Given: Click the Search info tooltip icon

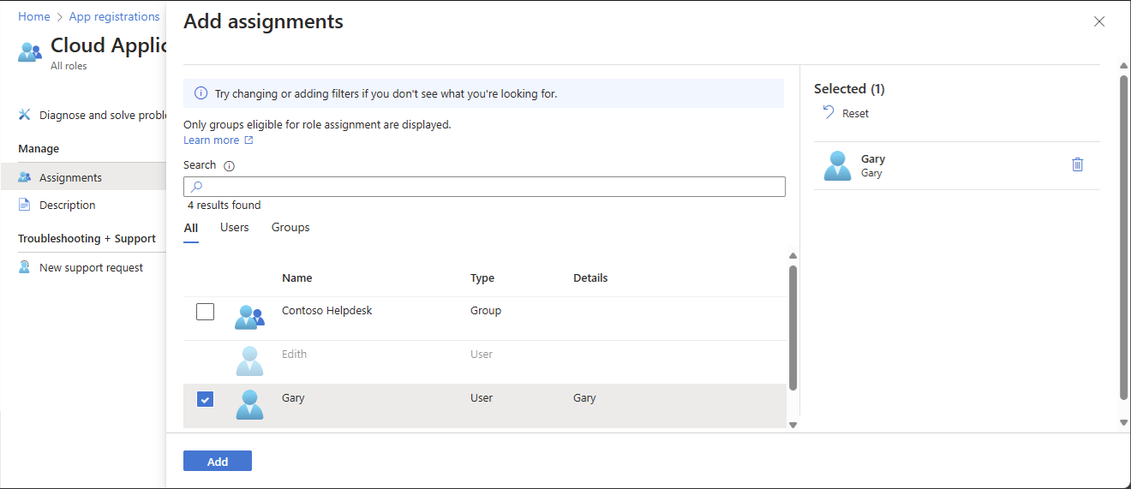Looking at the screenshot, I should [x=229, y=165].
